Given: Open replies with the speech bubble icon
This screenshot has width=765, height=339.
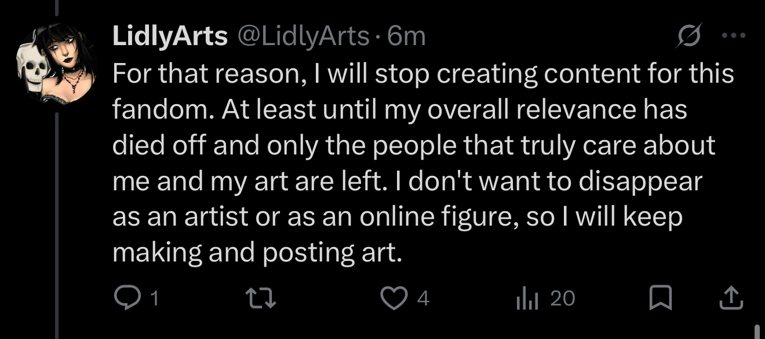Looking at the screenshot, I should pyautogui.click(x=124, y=298).
